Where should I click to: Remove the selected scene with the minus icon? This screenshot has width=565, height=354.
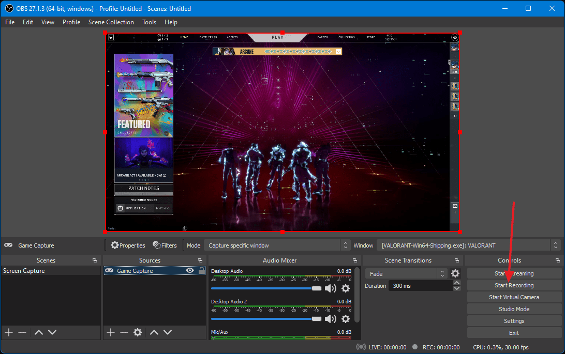click(22, 332)
